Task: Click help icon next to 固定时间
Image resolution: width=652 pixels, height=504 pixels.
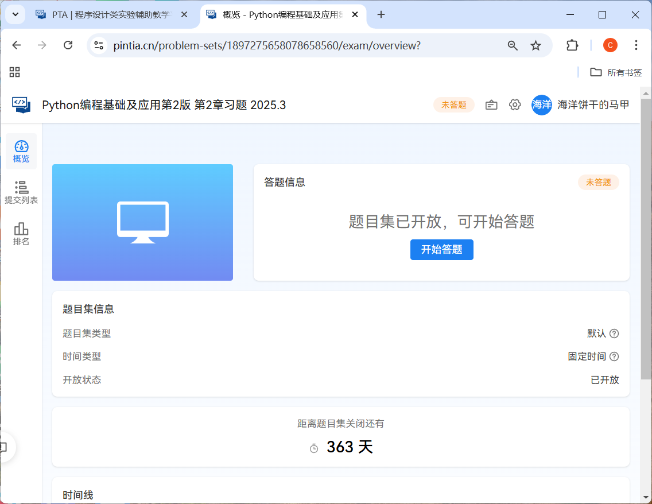Action: click(614, 356)
